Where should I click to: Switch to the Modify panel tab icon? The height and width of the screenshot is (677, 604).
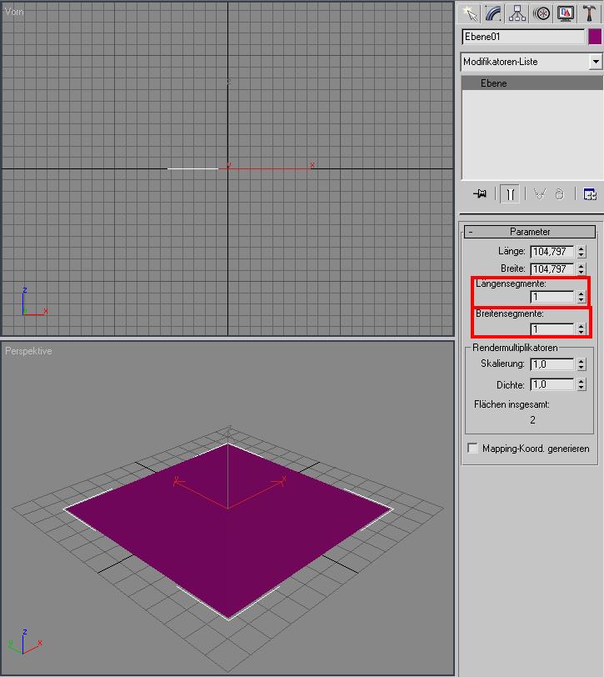click(493, 13)
